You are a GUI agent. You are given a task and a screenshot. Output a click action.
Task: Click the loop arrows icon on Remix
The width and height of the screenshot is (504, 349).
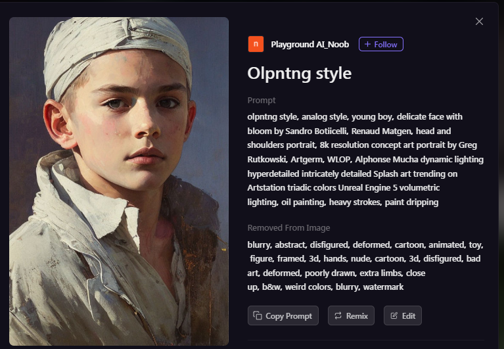pos(338,315)
